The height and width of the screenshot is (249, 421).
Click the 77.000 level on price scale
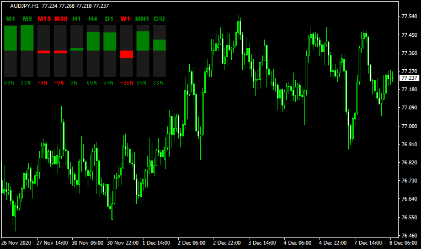click(x=409, y=126)
